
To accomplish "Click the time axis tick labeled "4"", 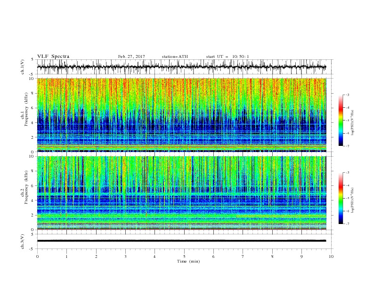I will coord(155,256).
